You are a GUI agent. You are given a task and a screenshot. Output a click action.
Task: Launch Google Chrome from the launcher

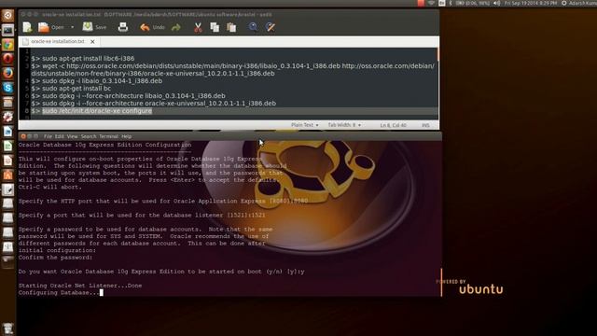click(8, 44)
